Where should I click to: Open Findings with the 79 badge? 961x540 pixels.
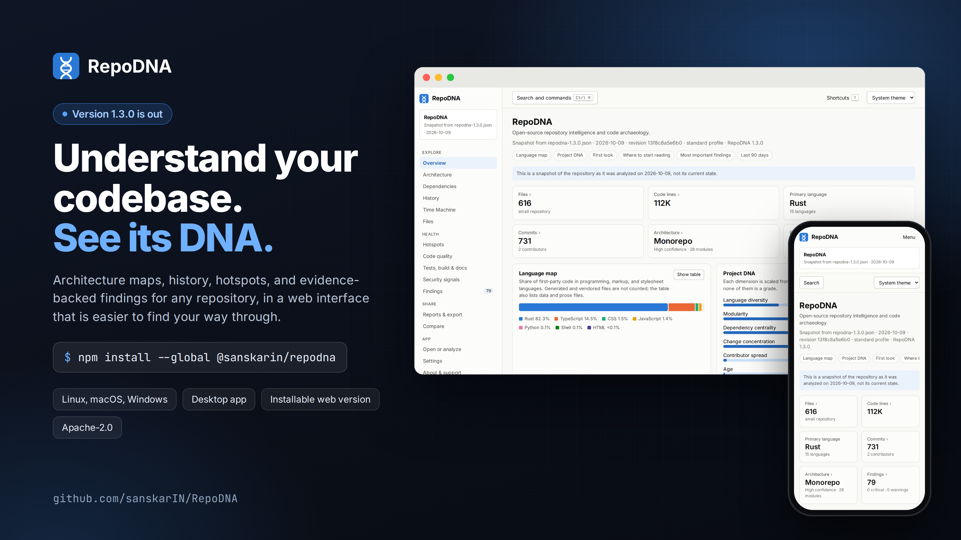458,291
